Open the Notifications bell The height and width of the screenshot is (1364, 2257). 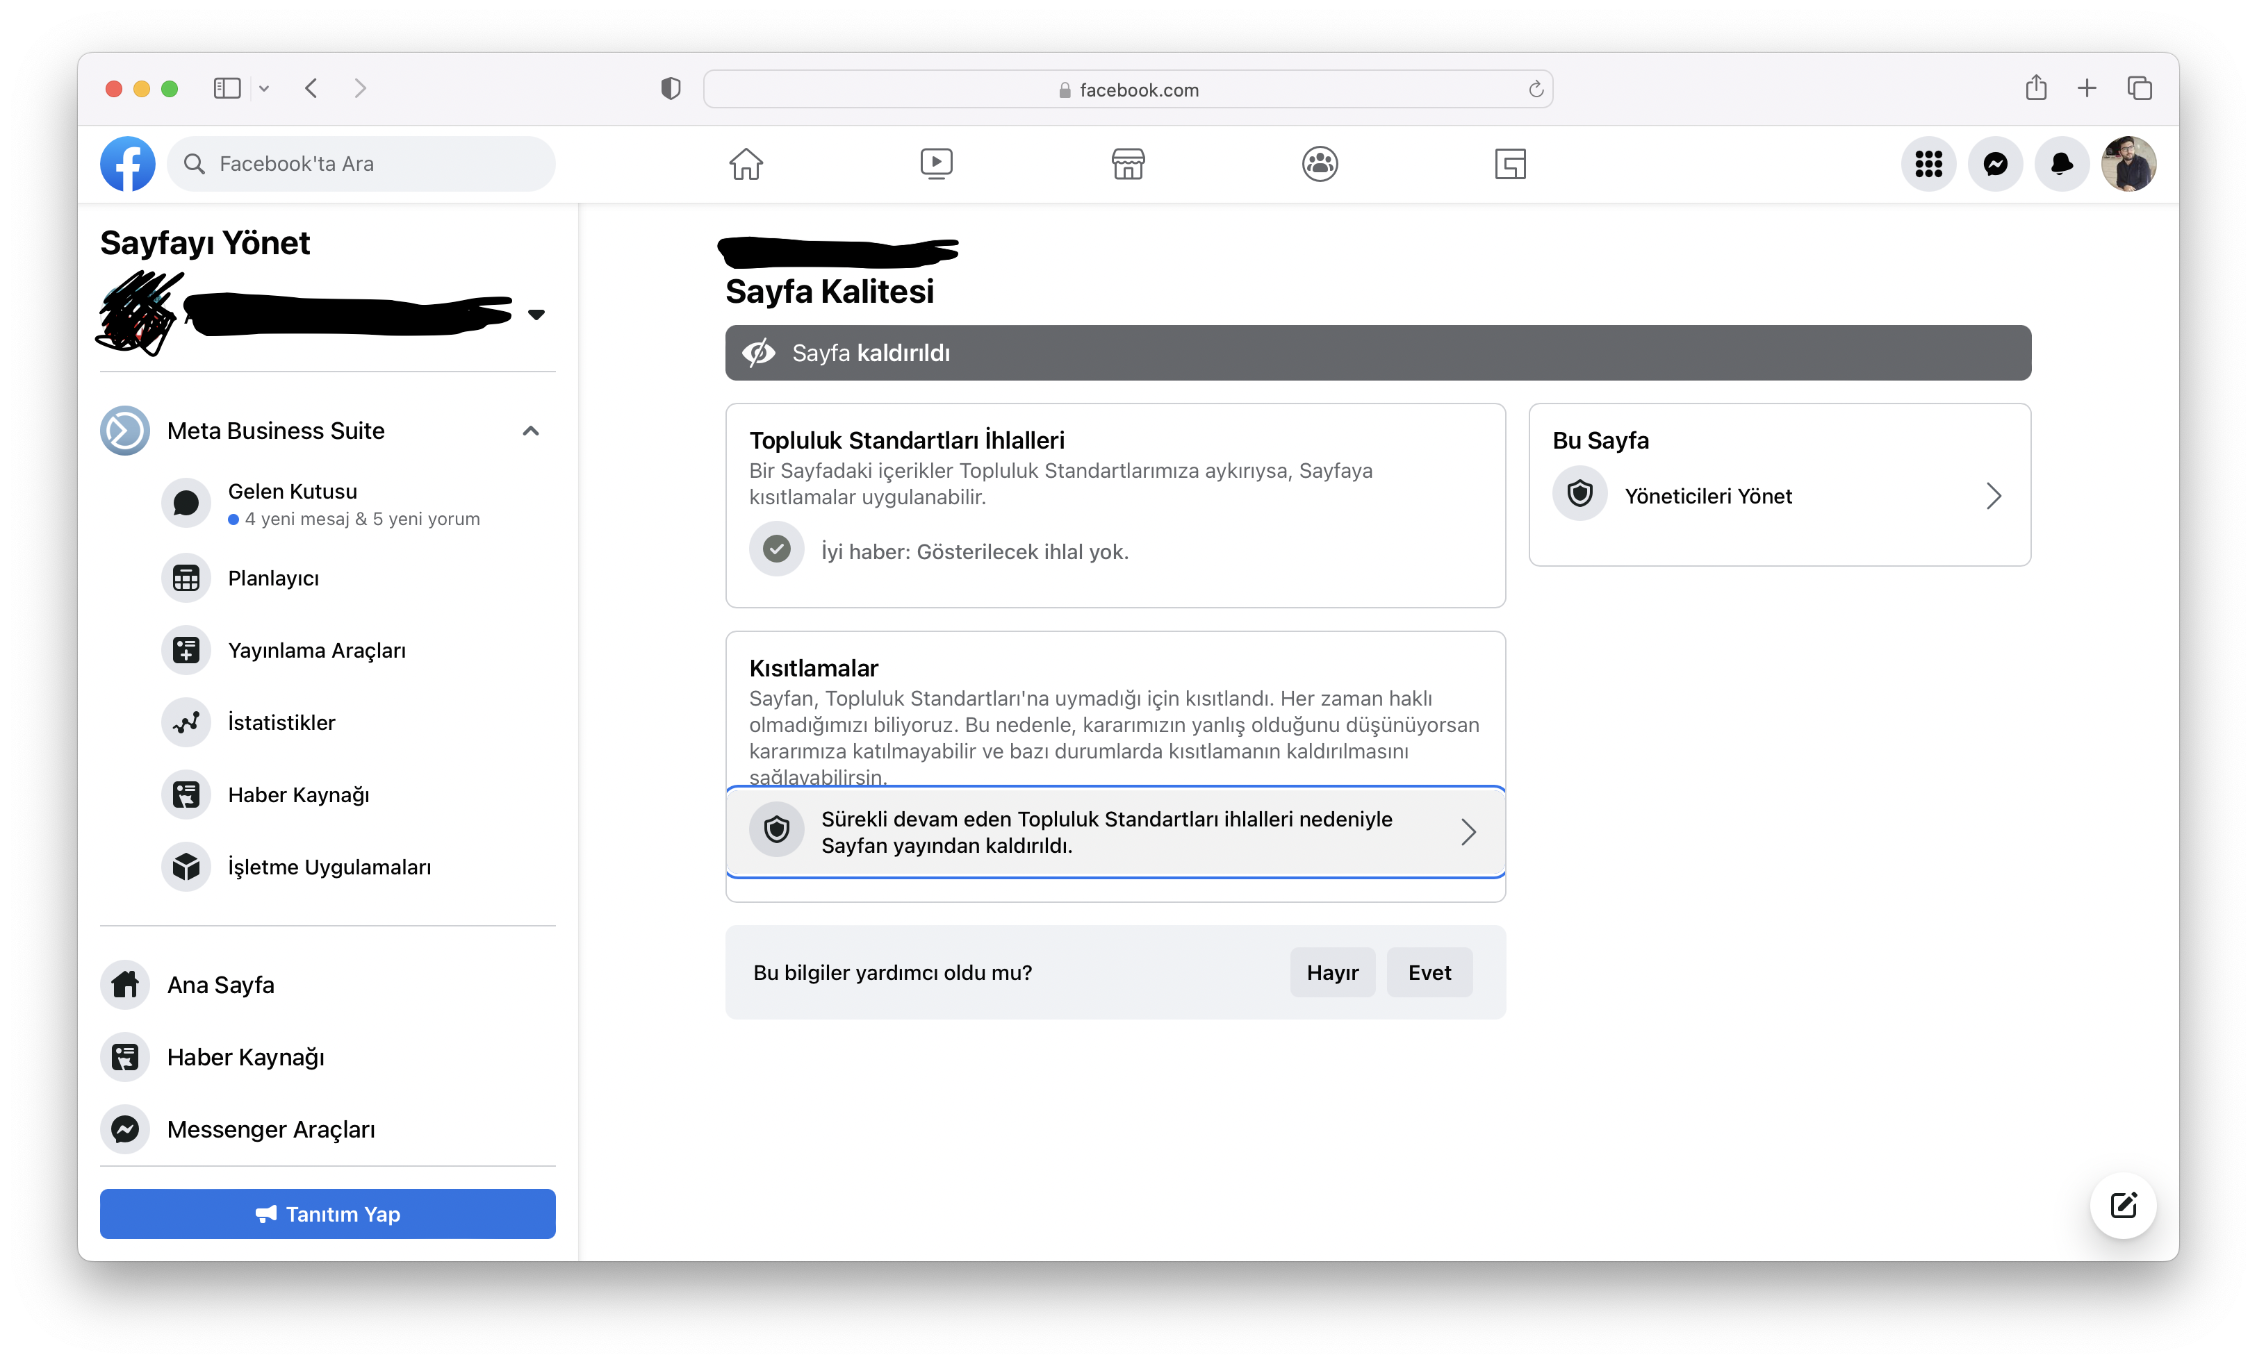(2061, 164)
